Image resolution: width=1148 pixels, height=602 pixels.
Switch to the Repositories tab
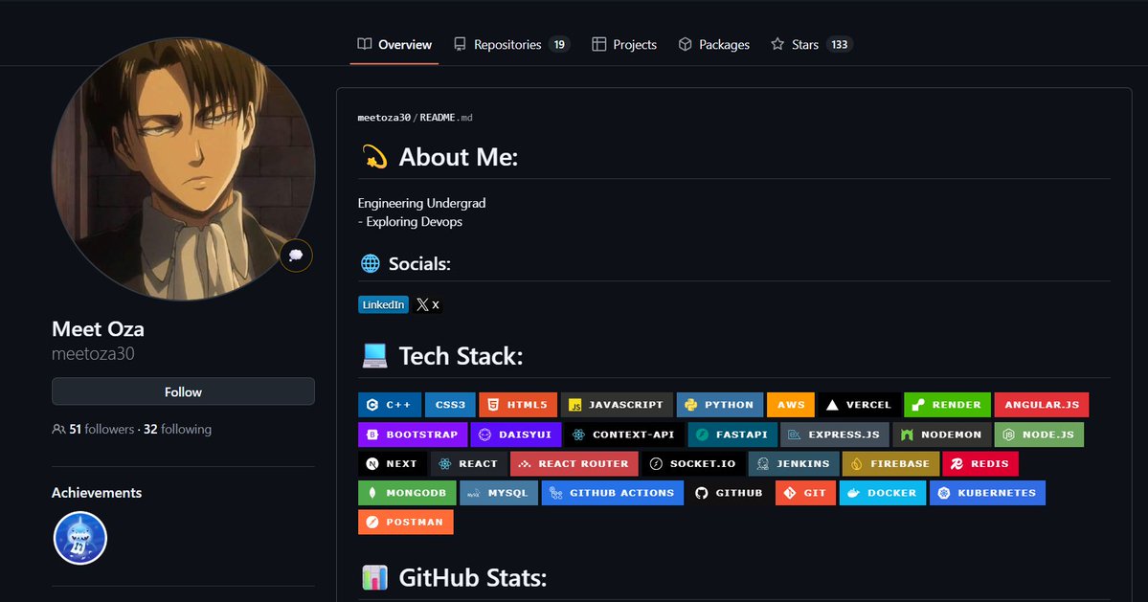click(x=511, y=45)
